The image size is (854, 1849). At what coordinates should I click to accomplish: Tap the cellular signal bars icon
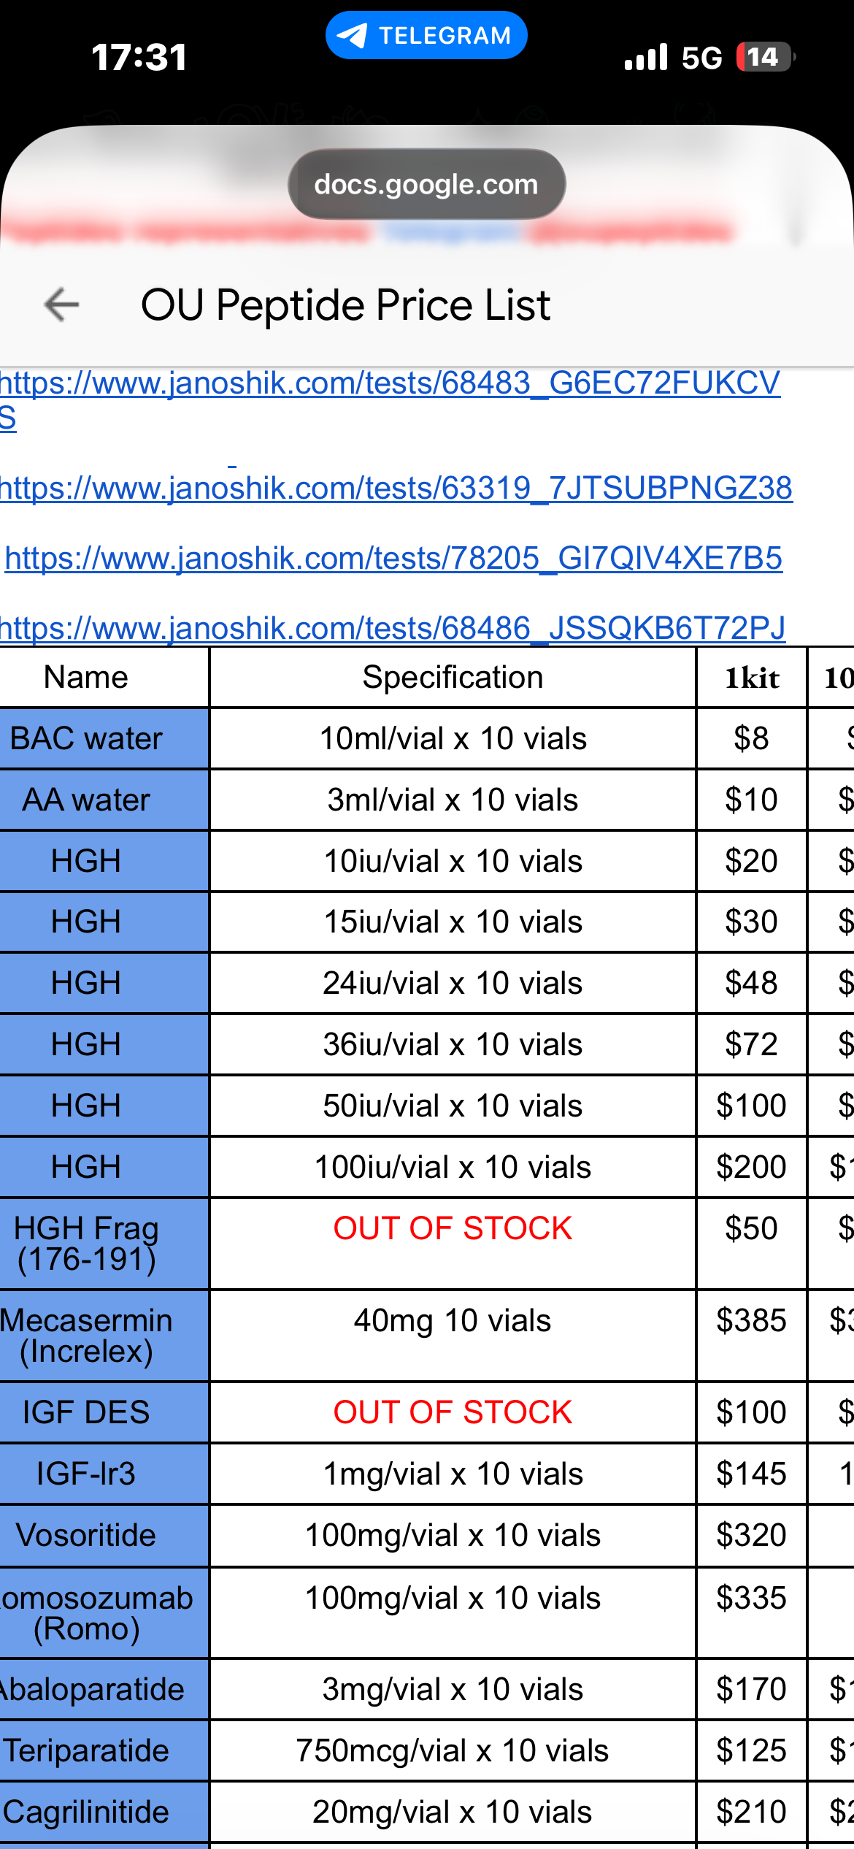(646, 57)
